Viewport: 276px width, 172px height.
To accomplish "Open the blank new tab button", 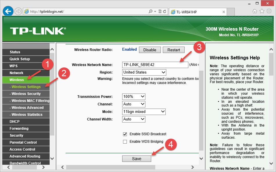I will coord(231,12).
